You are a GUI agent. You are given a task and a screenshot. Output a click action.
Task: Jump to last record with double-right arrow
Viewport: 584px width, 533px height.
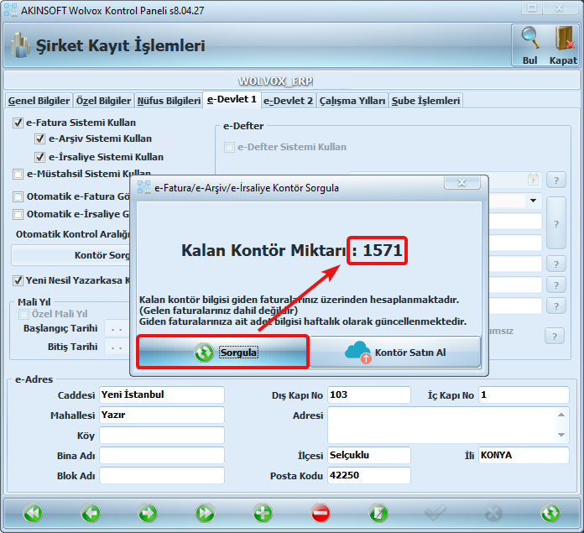pyautogui.click(x=205, y=512)
